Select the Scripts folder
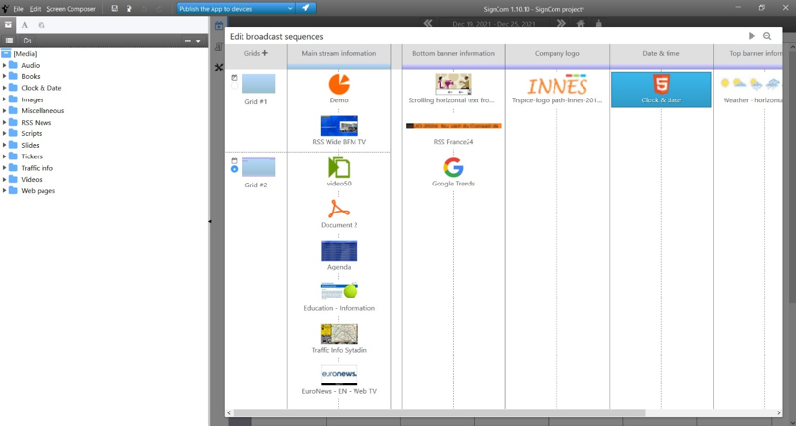Screen dimensions: 796x426 click(32, 133)
